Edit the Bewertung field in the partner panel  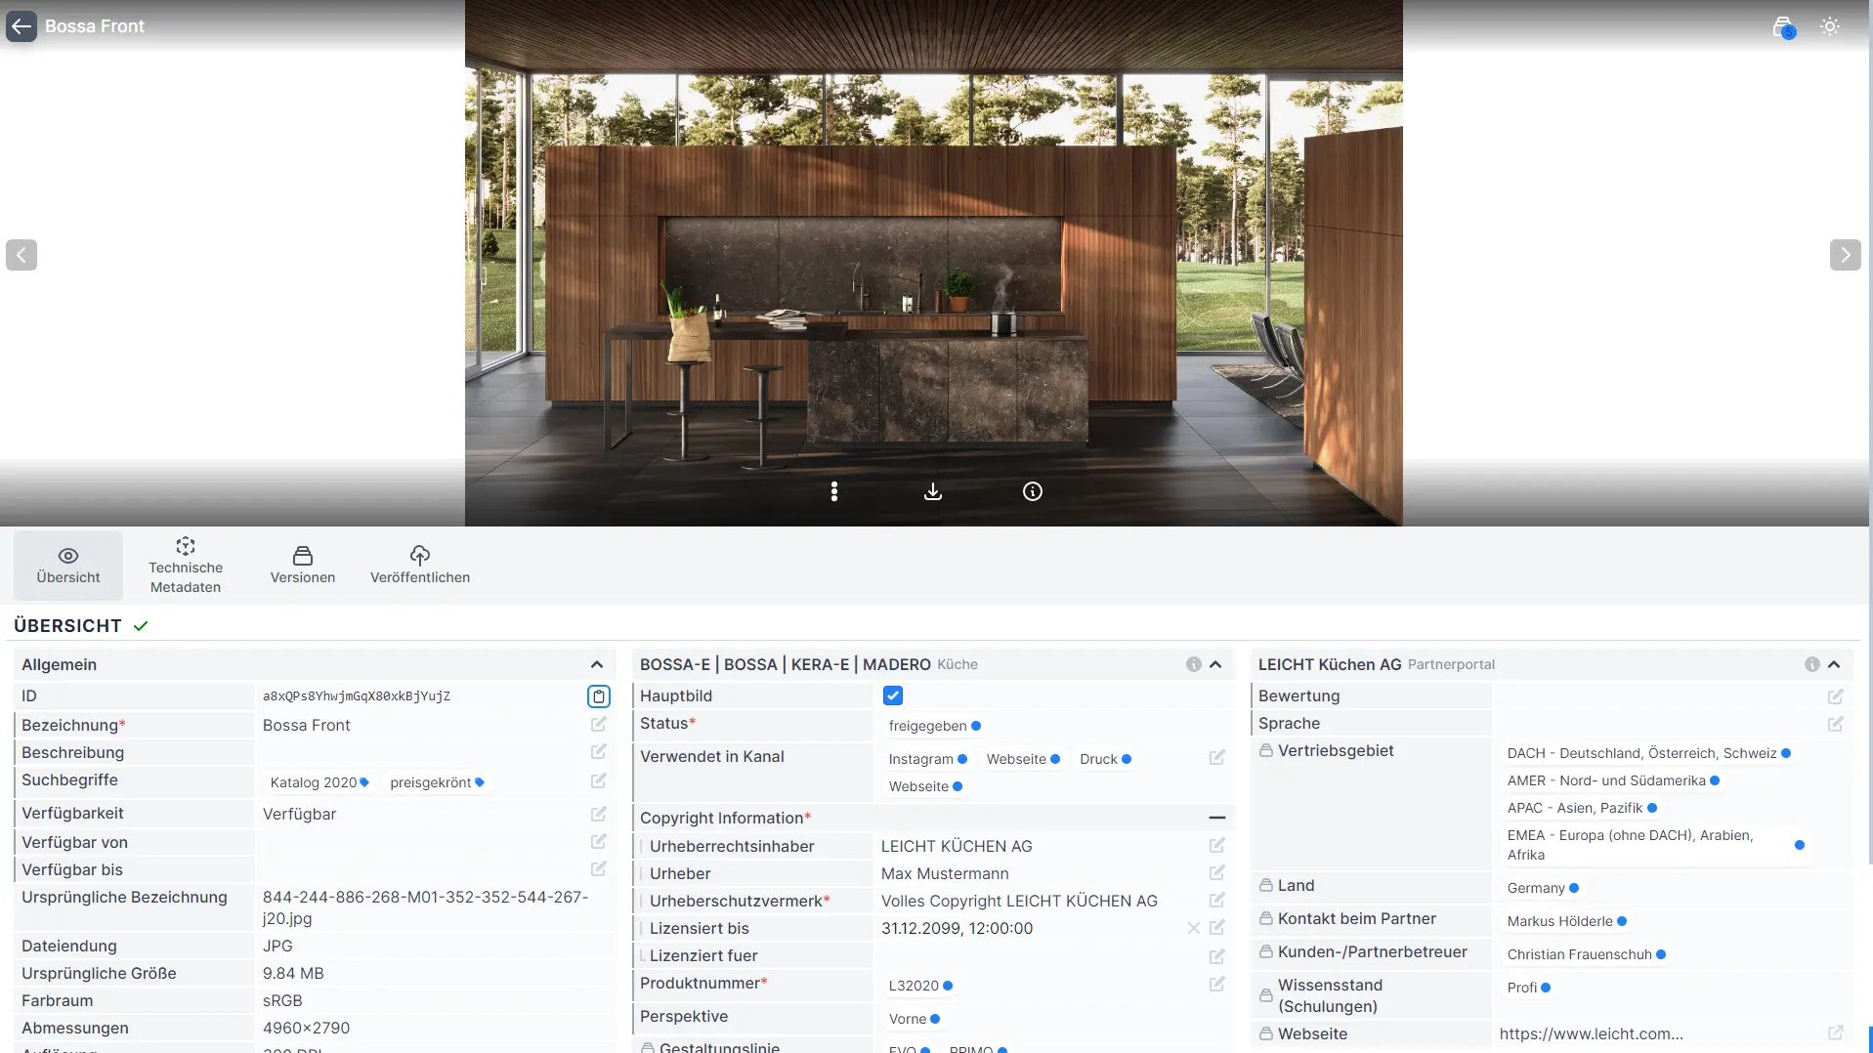[1836, 695]
